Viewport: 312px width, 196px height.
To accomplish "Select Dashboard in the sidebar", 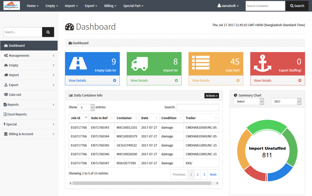I will pyautogui.click(x=29, y=45).
